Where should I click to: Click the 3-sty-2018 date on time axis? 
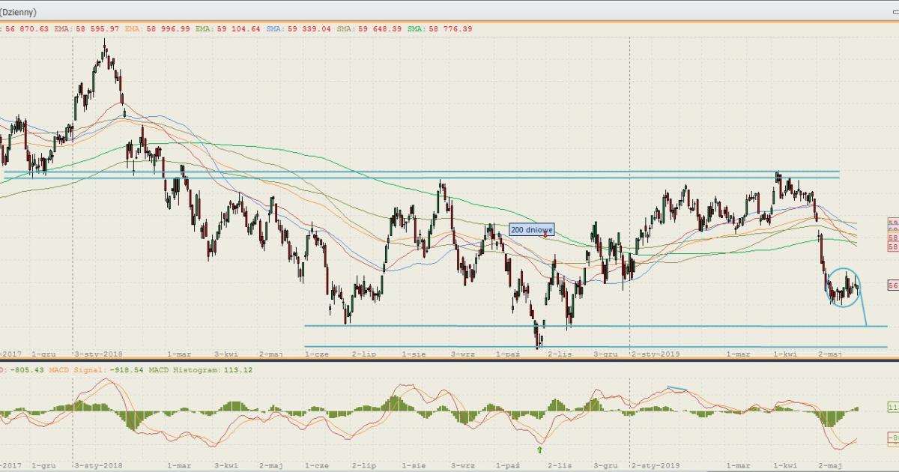pos(97,353)
